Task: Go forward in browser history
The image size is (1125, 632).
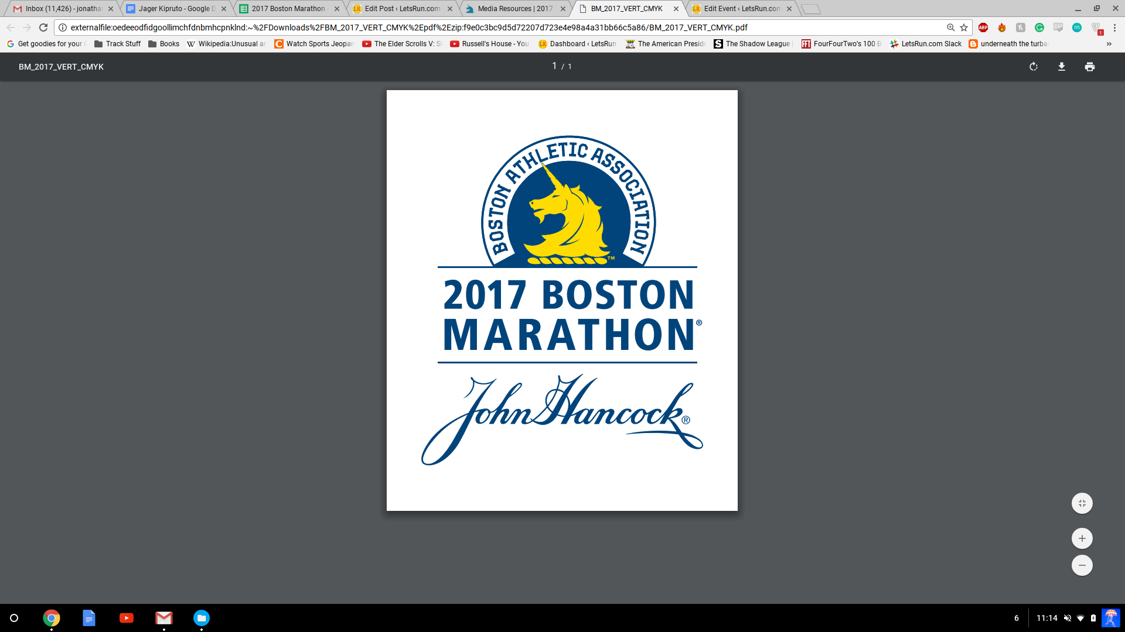Action: (27, 28)
